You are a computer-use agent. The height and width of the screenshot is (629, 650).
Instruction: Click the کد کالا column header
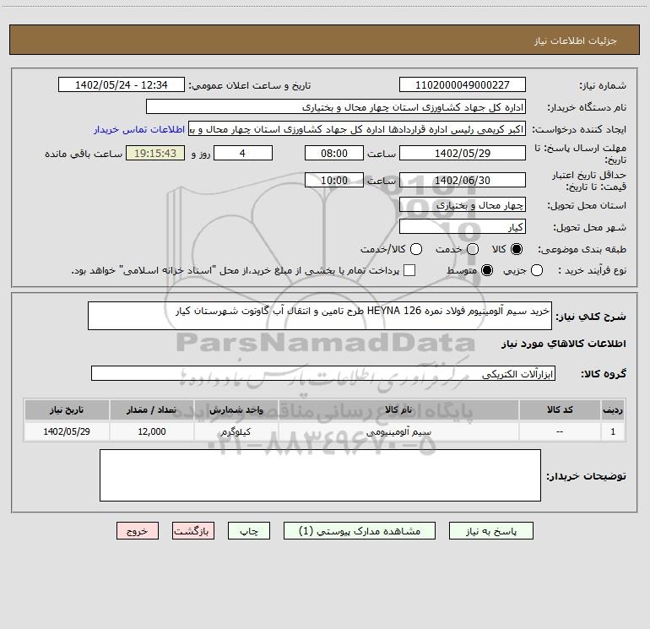click(x=560, y=409)
